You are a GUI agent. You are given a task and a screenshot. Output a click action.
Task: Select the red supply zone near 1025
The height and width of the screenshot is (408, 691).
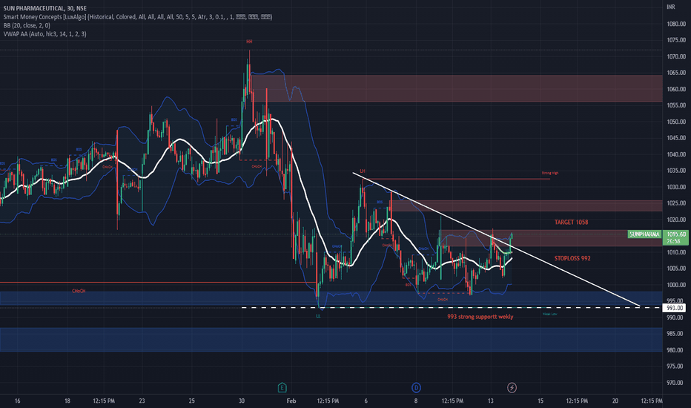coord(526,205)
